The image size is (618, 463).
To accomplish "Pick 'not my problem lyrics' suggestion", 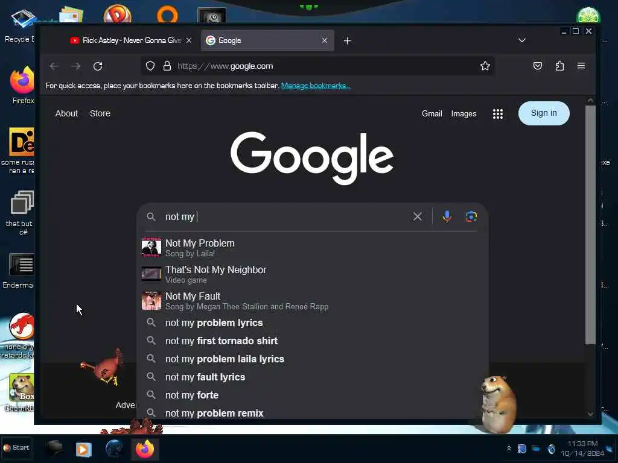I will pyautogui.click(x=313, y=323).
